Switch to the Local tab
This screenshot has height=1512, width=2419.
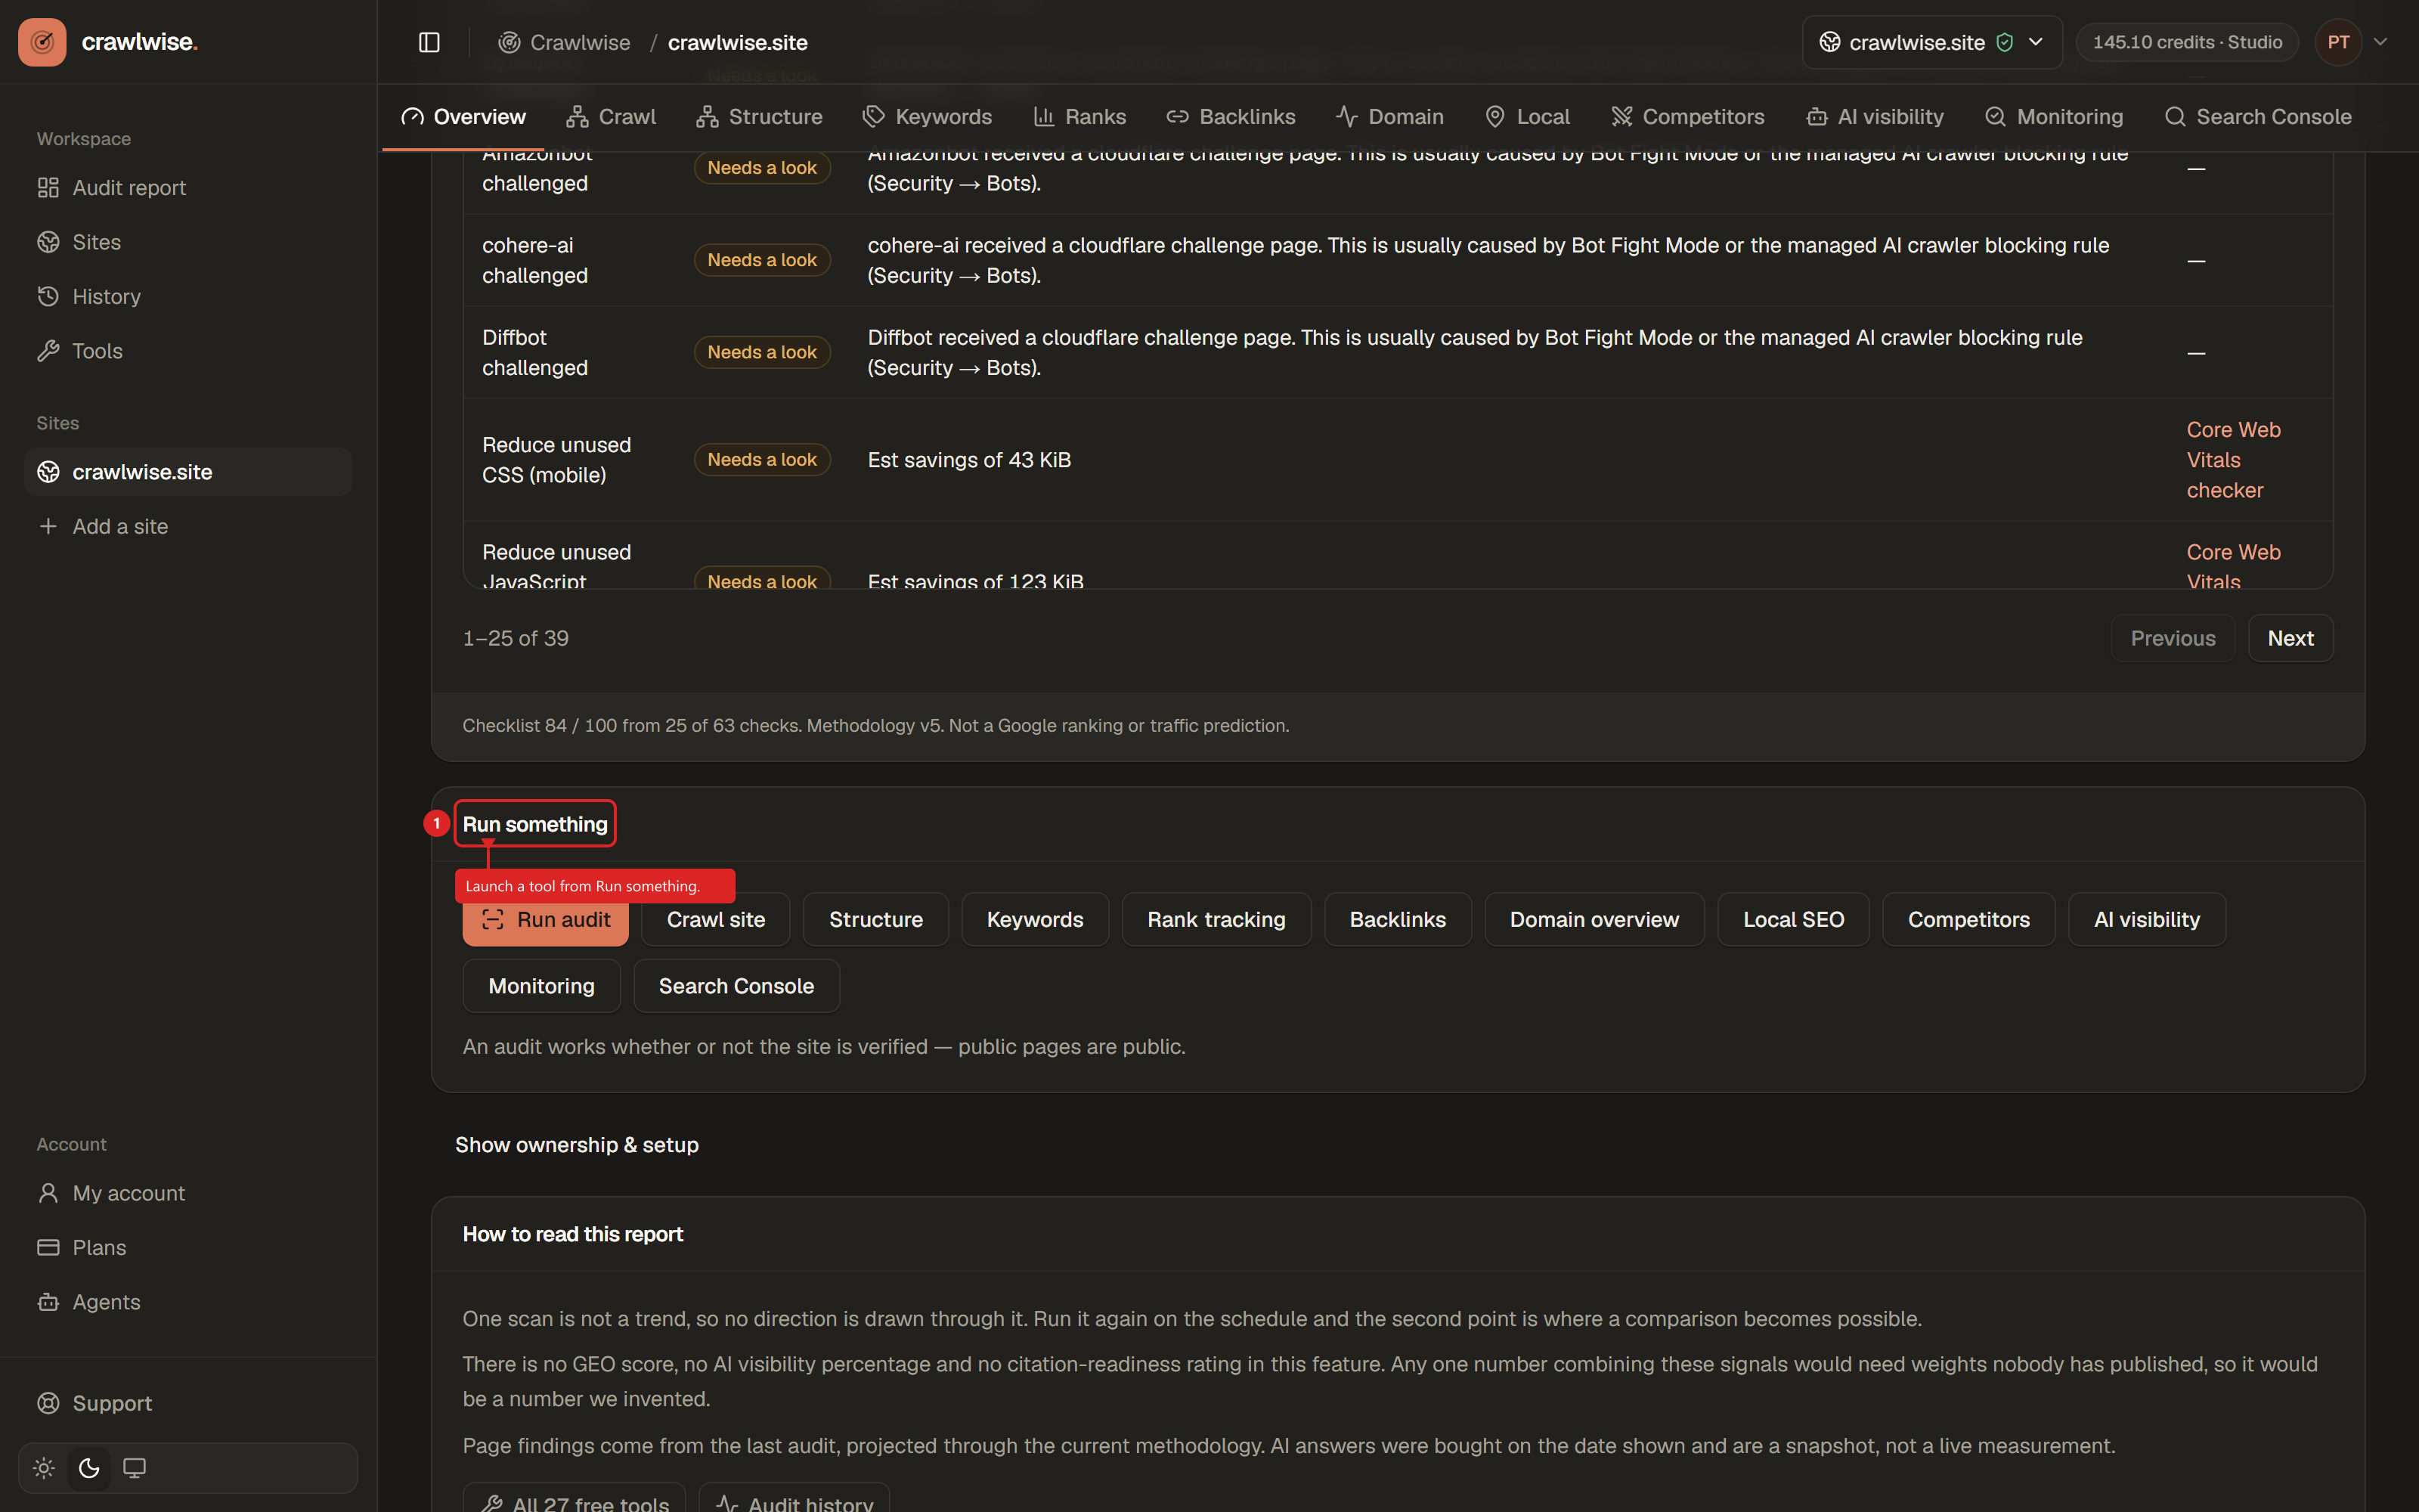click(1527, 117)
